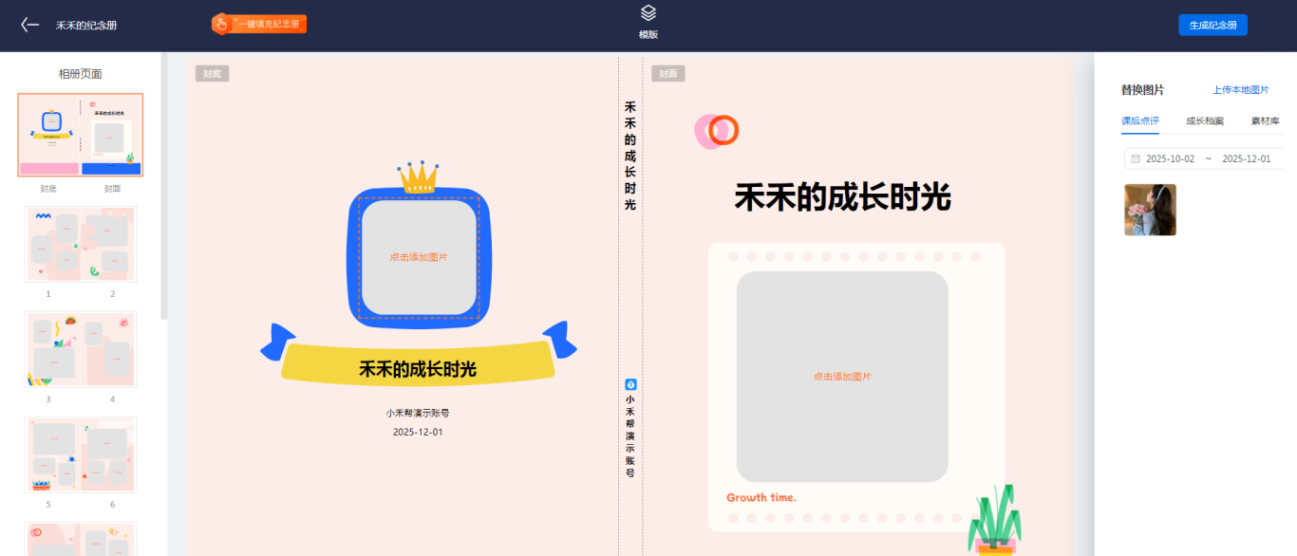Click the green plant decoration on cover
The width and height of the screenshot is (1297, 556).
(992, 520)
